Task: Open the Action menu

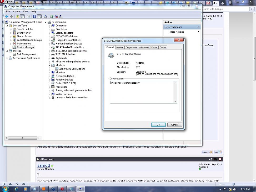Action: coord(16,12)
